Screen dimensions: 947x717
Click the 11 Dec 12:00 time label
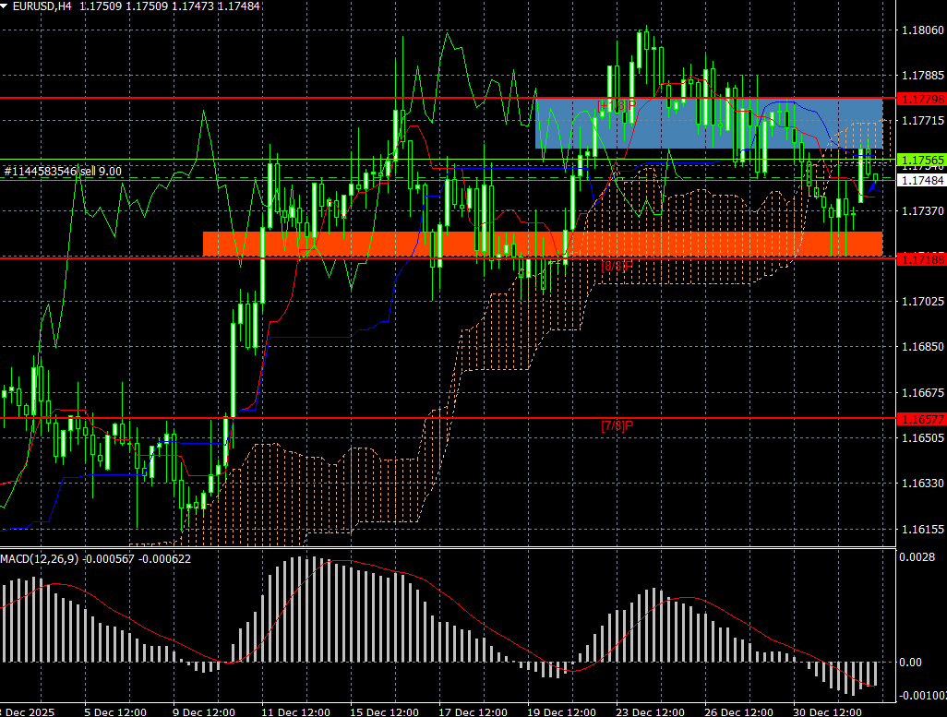[x=296, y=712]
